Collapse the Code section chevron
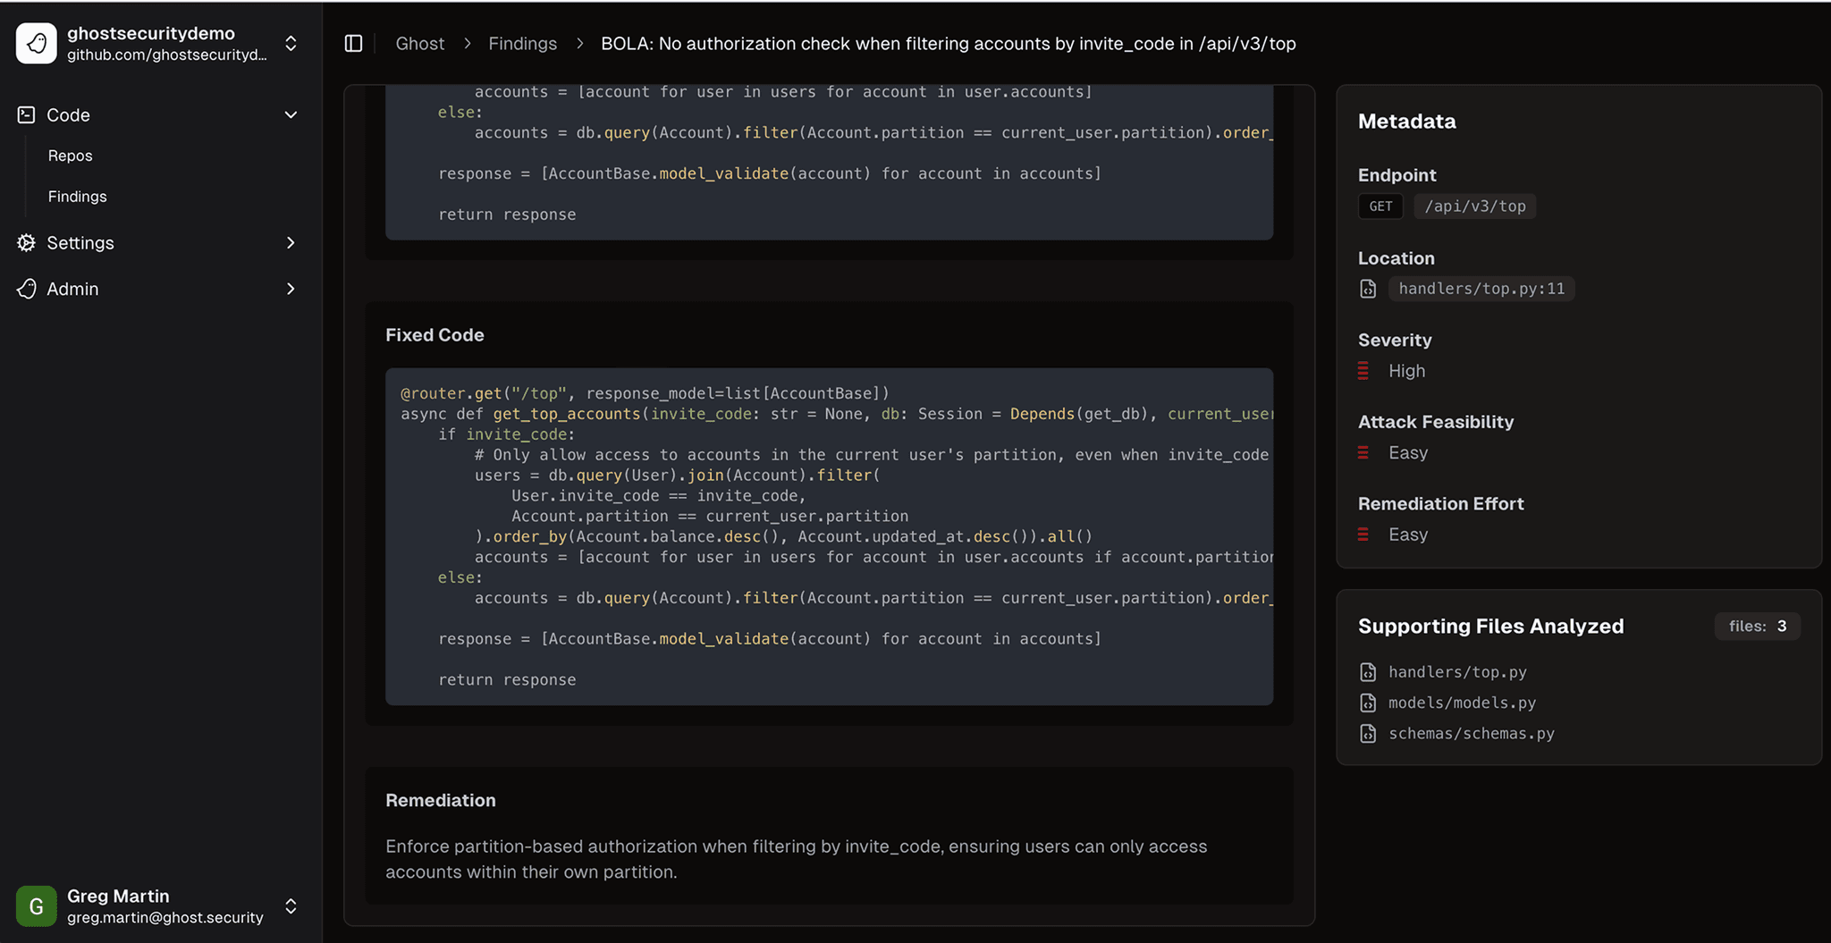Image resolution: width=1831 pixels, height=943 pixels. (291, 114)
